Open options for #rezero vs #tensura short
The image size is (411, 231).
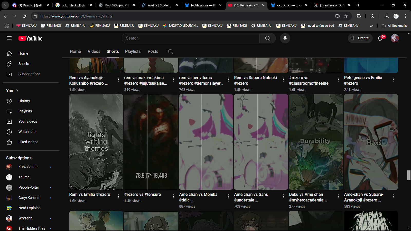[x=173, y=196]
